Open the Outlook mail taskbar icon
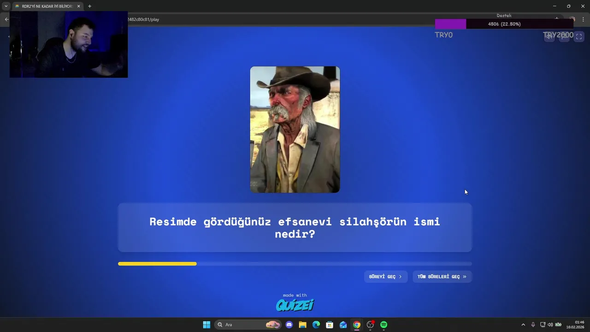The height and width of the screenshot is (332, 590). (x=343, y=325)
